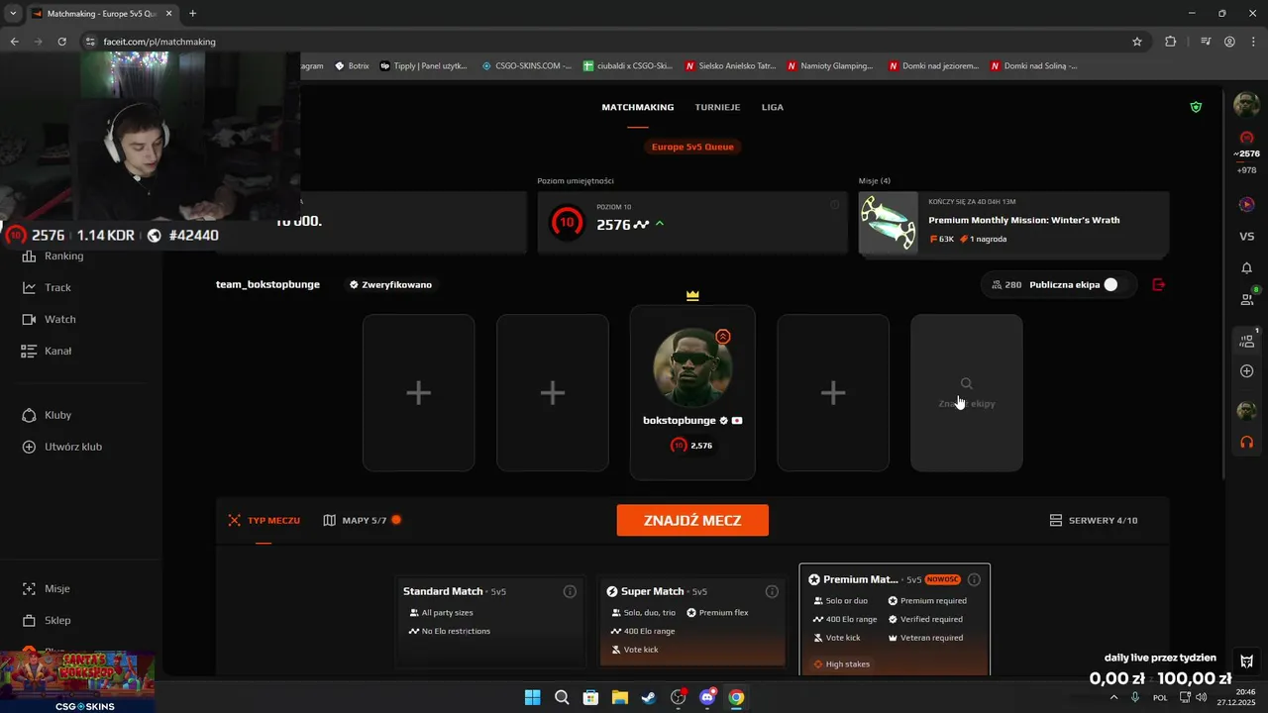This screenshot has width=1268, height=713.
Task: Click the Poziom 10 skill level card
Action: [692, 223]
